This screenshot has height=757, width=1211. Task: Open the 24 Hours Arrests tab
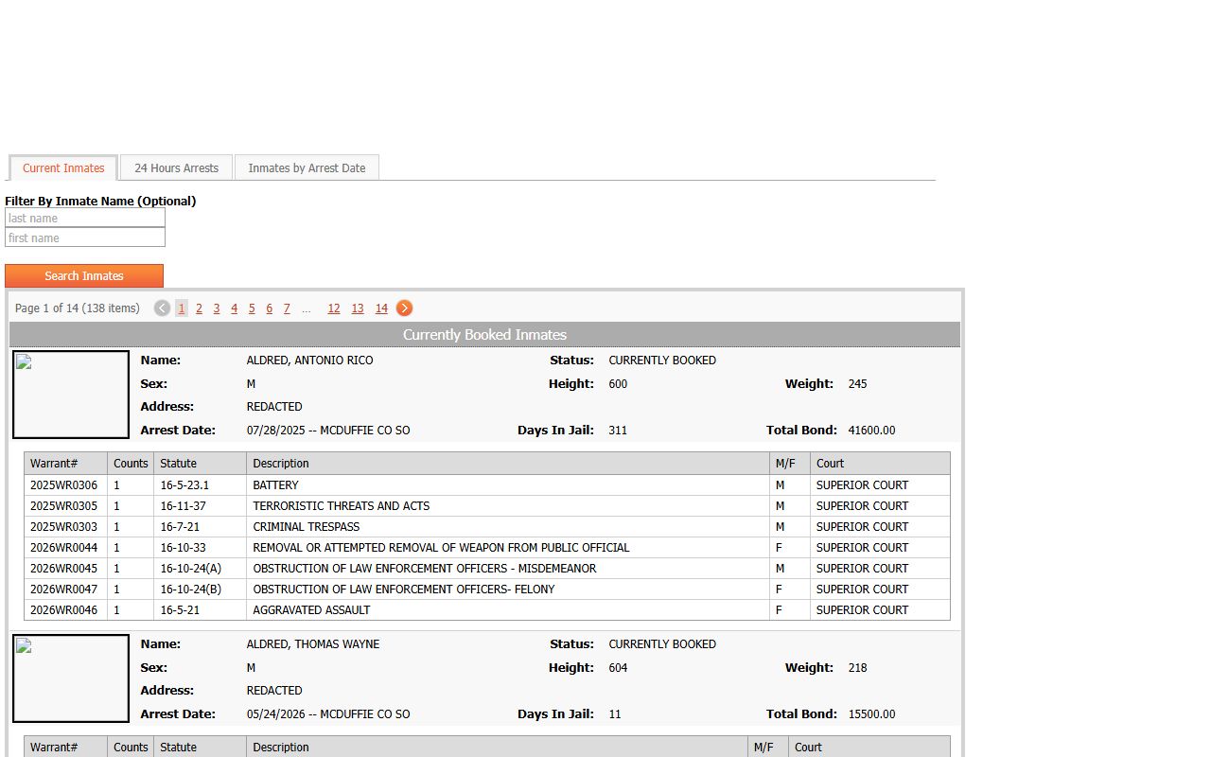[176, 168]
